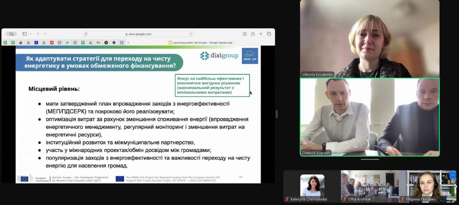Click Olha Kruhliak's muted microphone icon
The image size is (459, 205).
[x=345, y=199]
